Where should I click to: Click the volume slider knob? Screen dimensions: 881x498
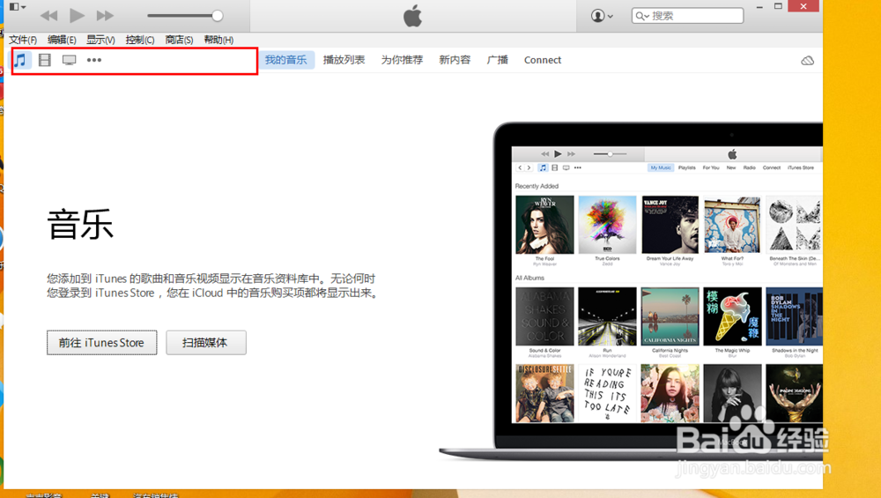pos(218,16)
